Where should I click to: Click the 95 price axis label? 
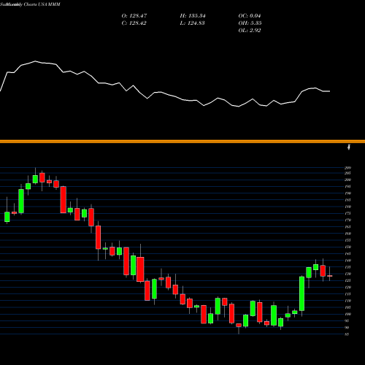click(347, 320)
